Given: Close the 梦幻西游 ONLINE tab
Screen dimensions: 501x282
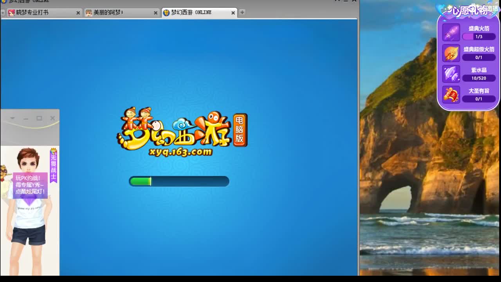Looking at the screenshot, I should click(233, 13).
